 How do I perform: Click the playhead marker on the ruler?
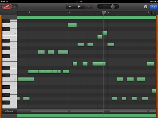pyautogui.click(x=104, y=13)
